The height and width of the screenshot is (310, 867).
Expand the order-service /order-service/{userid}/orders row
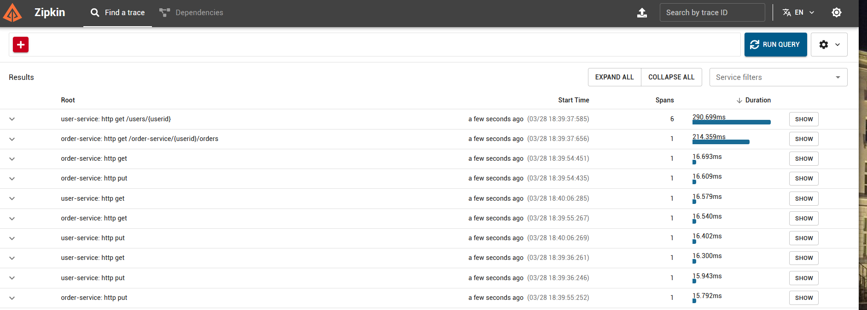click(x=12, y=139)
